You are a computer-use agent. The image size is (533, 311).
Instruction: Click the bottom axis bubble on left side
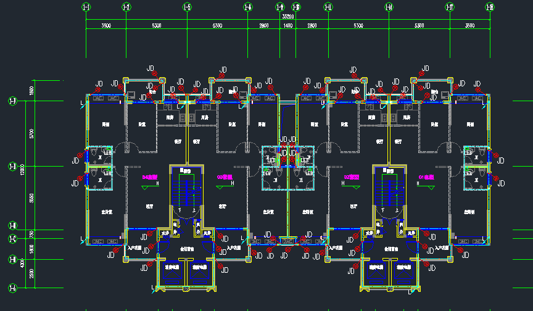point(12,288)
